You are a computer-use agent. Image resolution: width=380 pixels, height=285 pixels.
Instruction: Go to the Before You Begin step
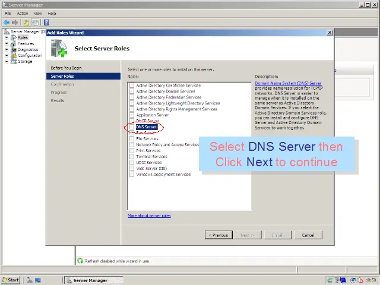coord(66,68)
